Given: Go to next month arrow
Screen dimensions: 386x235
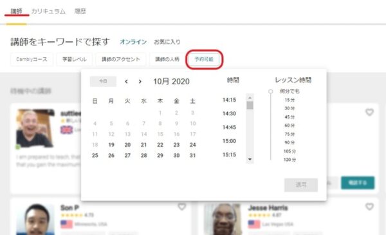Looking at the screenshot, I should tap(140, 81).
